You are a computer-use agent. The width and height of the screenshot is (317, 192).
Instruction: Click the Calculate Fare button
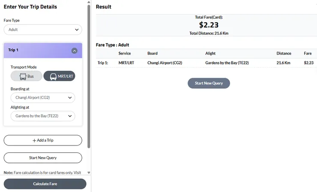pyautogui.click(x=45, y=184)
